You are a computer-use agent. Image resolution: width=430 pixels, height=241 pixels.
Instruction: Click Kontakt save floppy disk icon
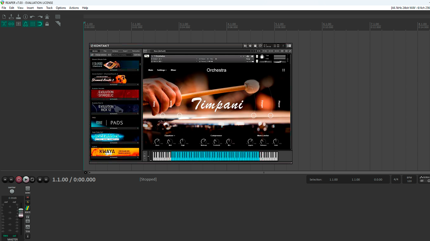(x=245, y=46)
